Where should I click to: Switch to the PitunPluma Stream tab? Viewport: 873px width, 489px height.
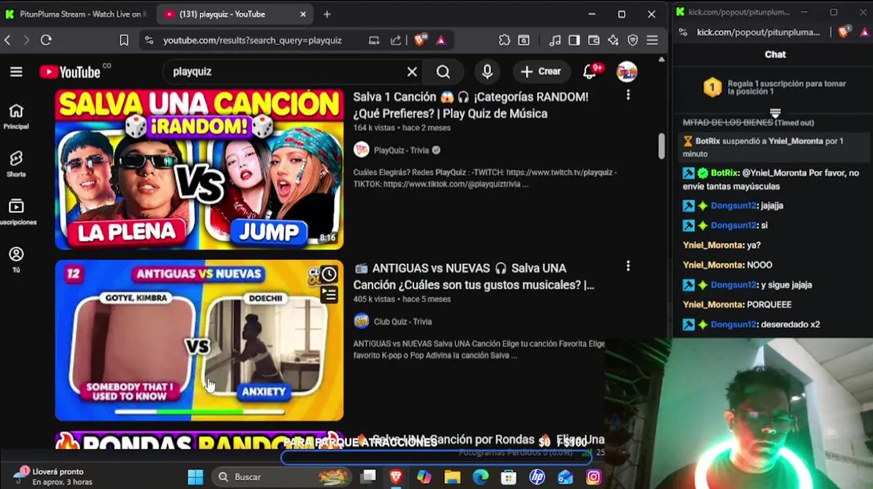click(76, 14)
